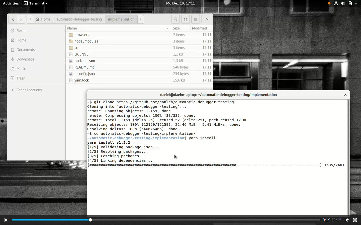Click the battery status icon
The height and width of the screenshot is (225, 361).
350,3
